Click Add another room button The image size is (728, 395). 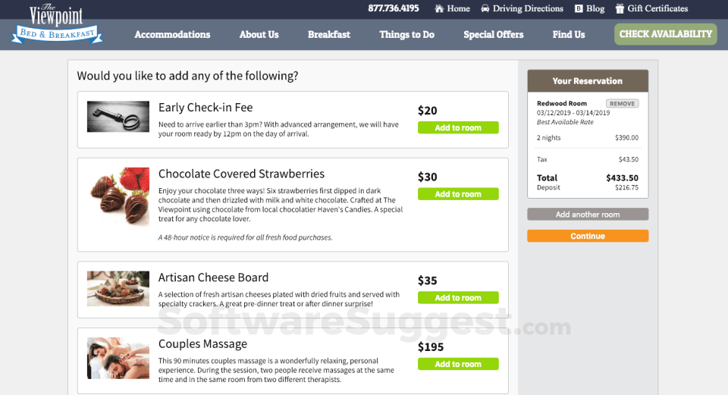pyautogui.click(x=588, y=215)
